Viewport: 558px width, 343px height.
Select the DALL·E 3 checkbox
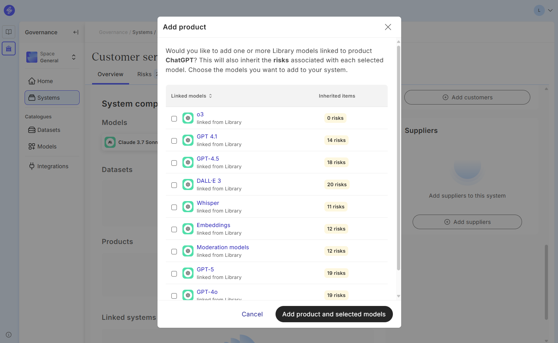click(x=174, y=185)
